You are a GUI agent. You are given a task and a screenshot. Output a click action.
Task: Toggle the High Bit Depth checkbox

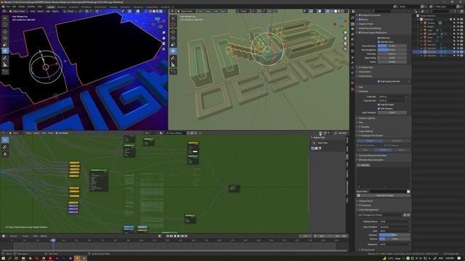tap(379, 104)
